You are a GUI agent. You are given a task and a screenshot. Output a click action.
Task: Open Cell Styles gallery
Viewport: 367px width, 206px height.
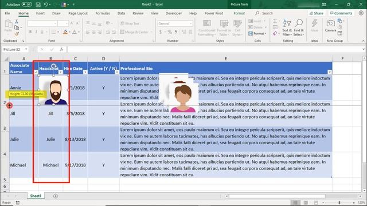[x=237, y=28]
